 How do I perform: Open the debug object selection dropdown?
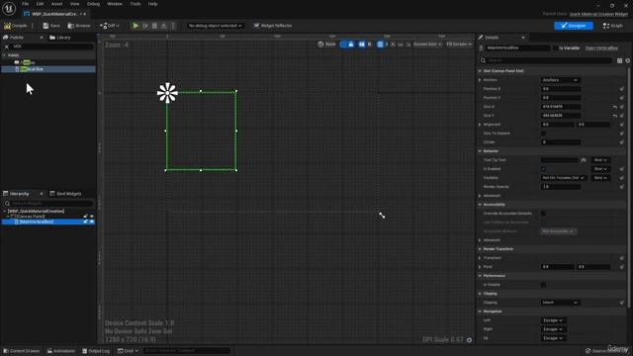[215, 26]
